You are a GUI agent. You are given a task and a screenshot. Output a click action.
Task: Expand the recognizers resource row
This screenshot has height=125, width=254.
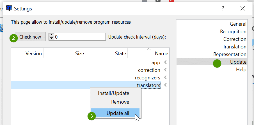click(x=165, y=77)
